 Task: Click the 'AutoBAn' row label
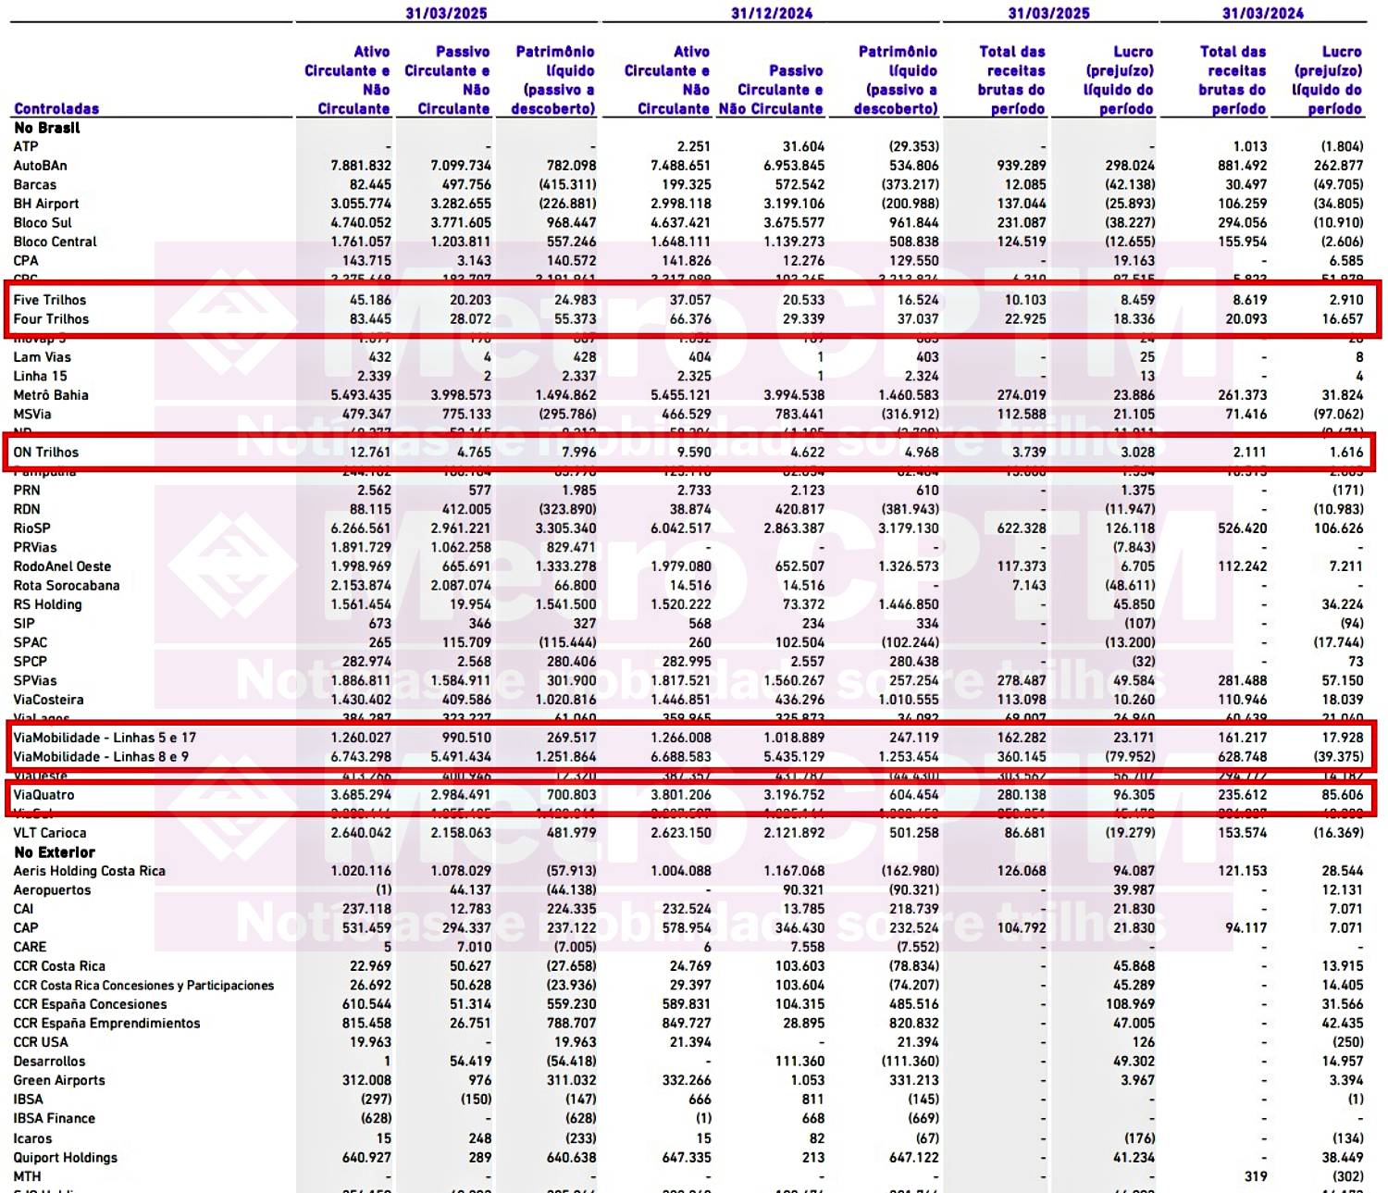(40, 166)
